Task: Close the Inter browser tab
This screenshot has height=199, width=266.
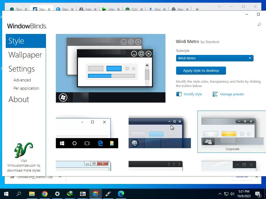Action: pos(118,9)
